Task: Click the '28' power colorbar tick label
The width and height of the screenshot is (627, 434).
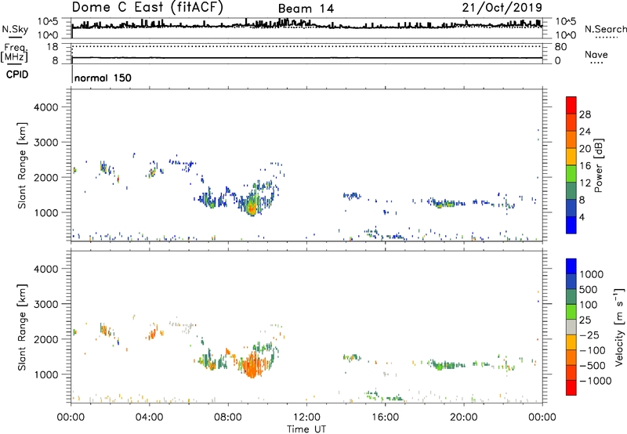Action: coord(585,114)
